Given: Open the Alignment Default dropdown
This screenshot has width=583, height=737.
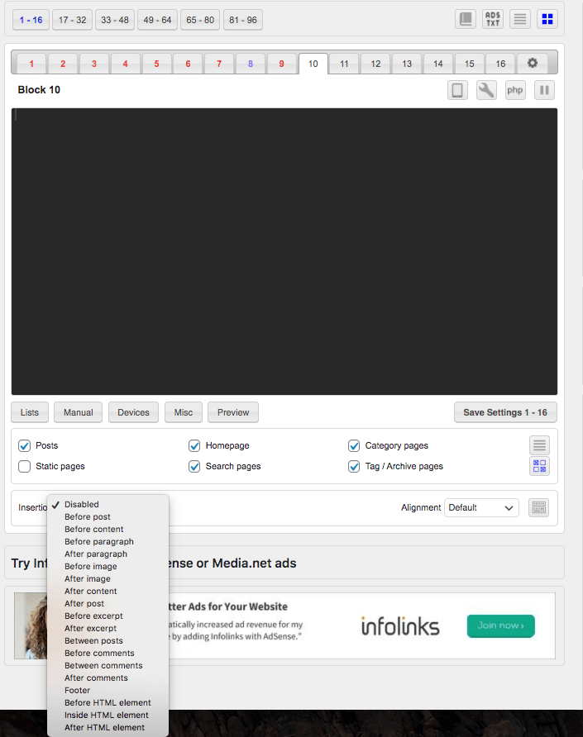Looking at the screenshot, I should click(481, 507).
